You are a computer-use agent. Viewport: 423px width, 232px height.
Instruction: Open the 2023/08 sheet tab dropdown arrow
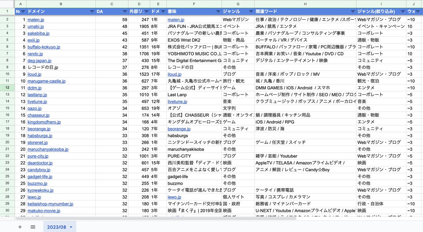(71, 227)
